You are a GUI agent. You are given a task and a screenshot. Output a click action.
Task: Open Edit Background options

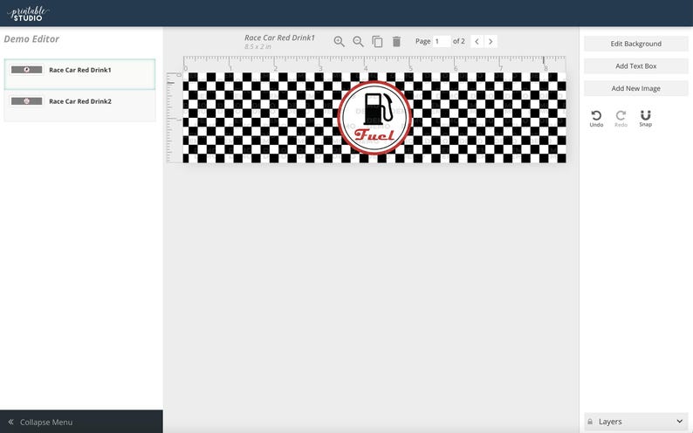pos(636,44)
